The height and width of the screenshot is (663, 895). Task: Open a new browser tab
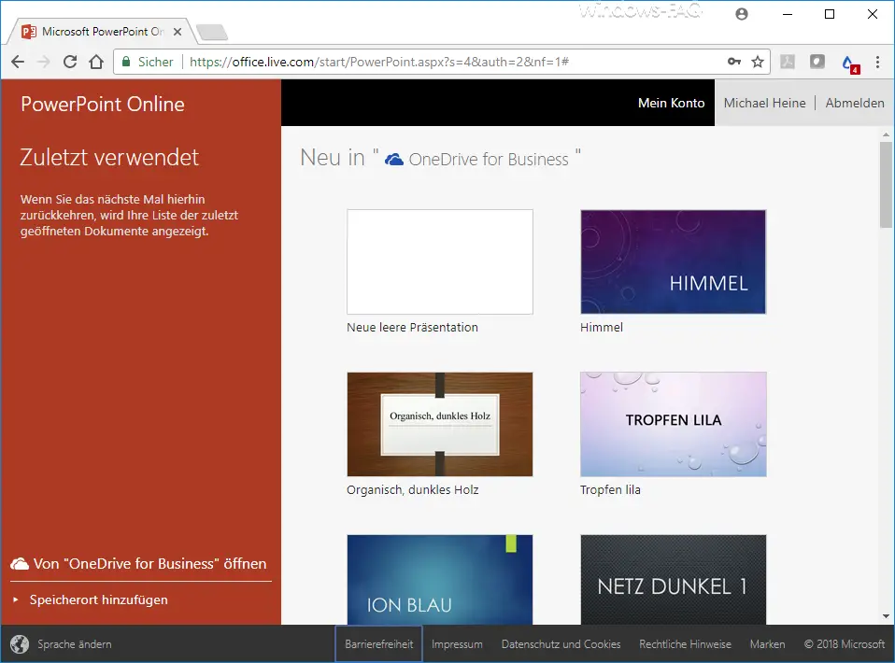tap(212, 32)
